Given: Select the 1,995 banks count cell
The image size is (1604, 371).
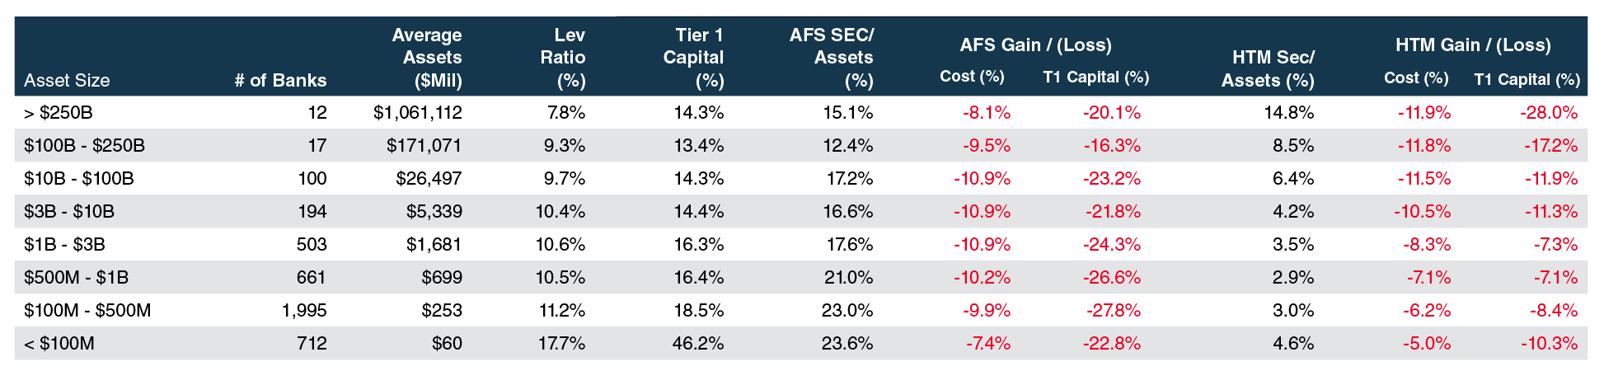Looking at the screenshot, I should coord(304,311).
